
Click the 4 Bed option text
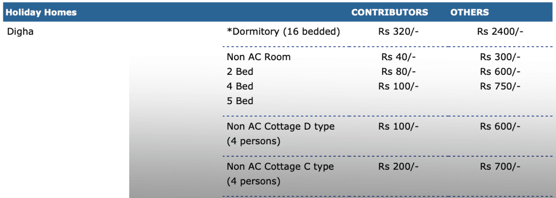(x=240, y=86)
